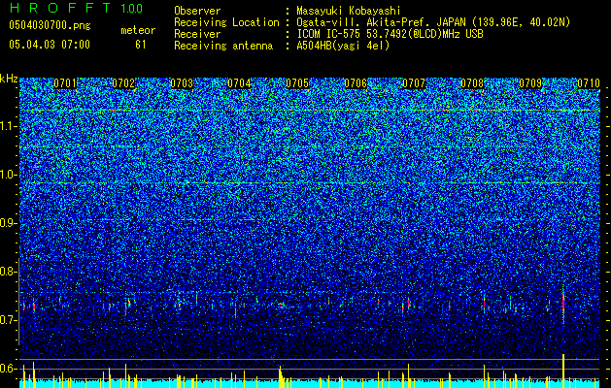The width and height of the screenshot is (611, 388).
Task: Click the strong red meteor echo before 0710
Action: (563, 304)
